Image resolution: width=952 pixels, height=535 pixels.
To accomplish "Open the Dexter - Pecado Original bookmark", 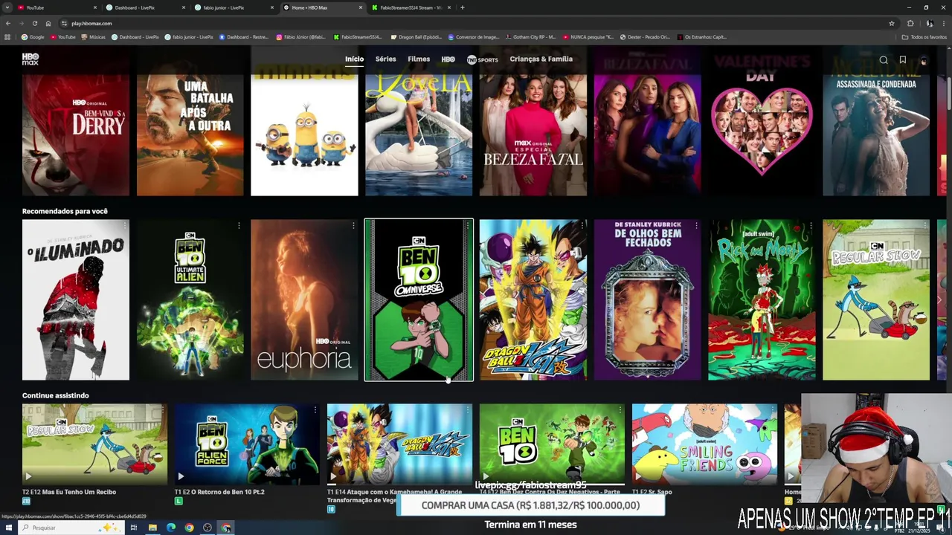I will [x=645, y=36].
